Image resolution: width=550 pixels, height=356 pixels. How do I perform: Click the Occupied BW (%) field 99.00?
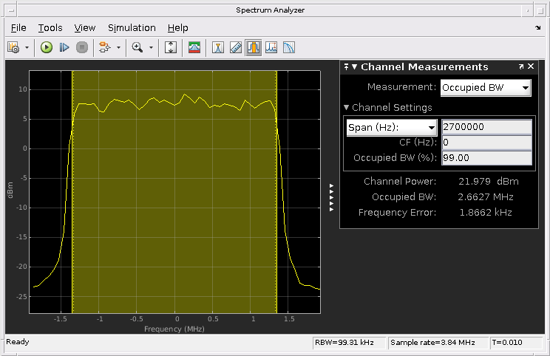click(x=486, y=157)
